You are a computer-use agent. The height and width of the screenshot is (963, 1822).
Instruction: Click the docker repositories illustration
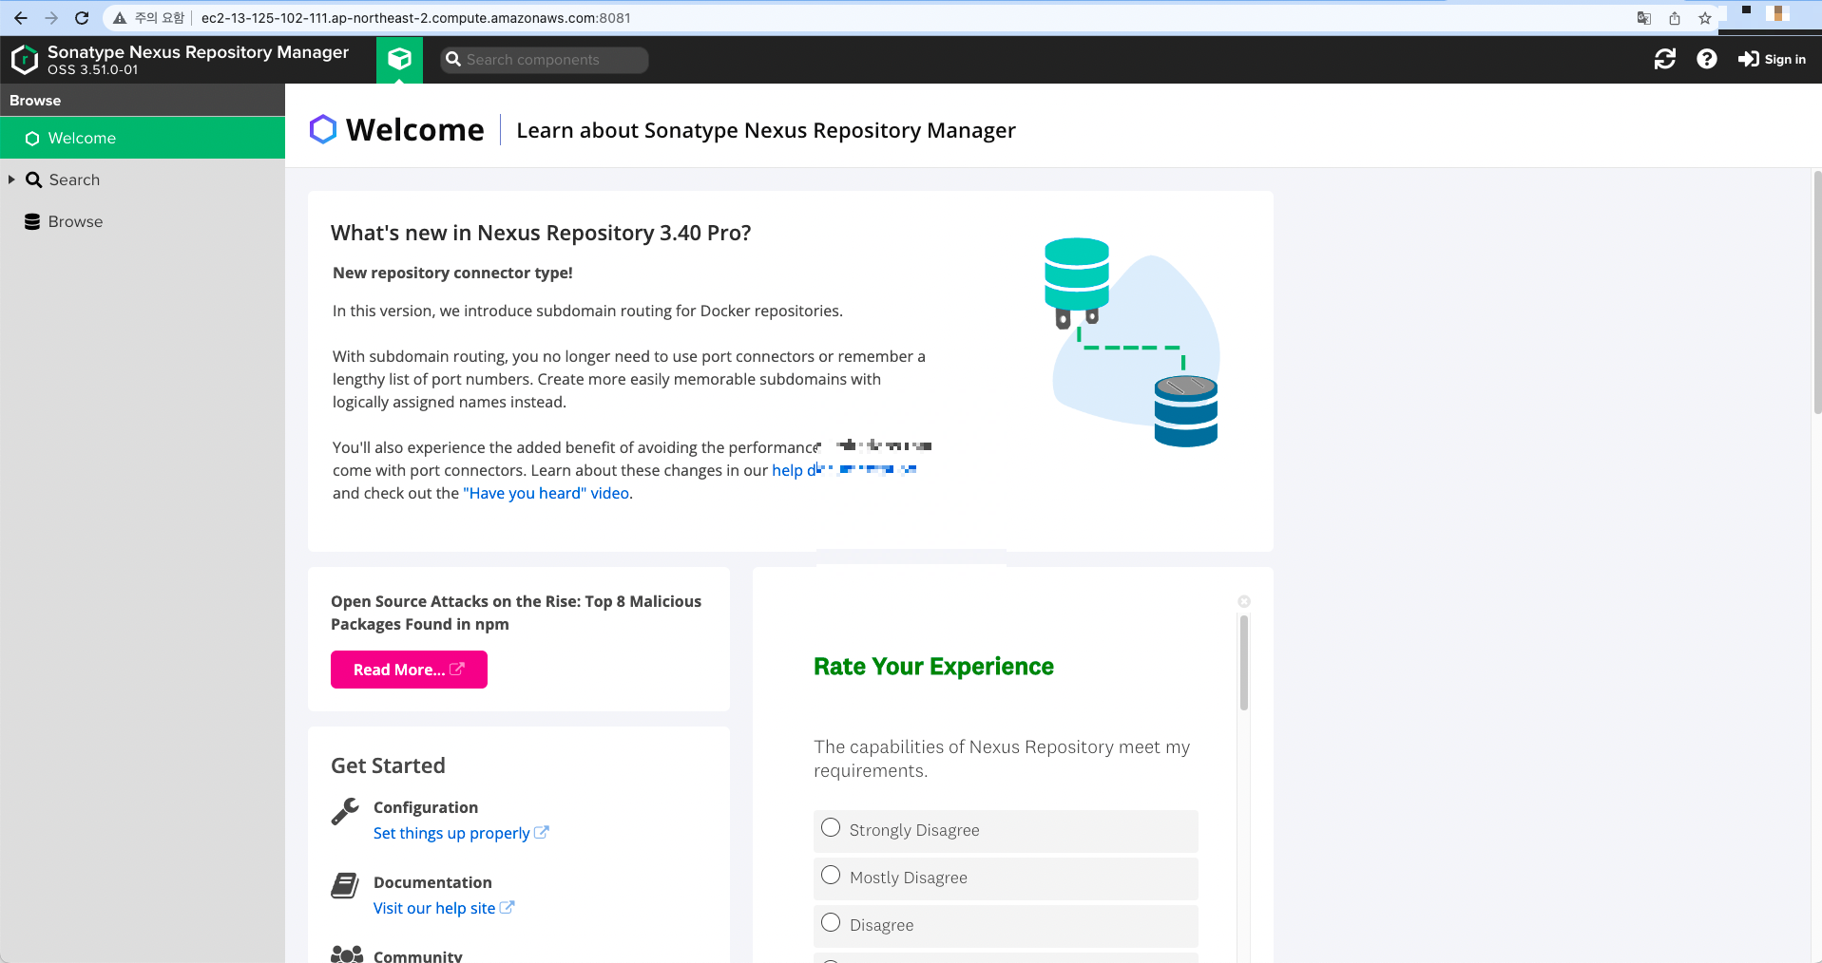[1132, 342]
